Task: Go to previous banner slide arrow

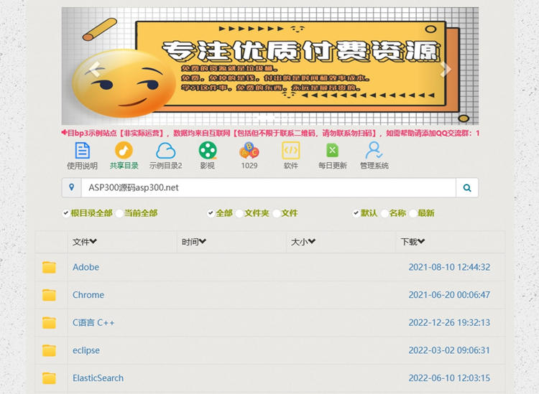Action: tap(95, 69)
